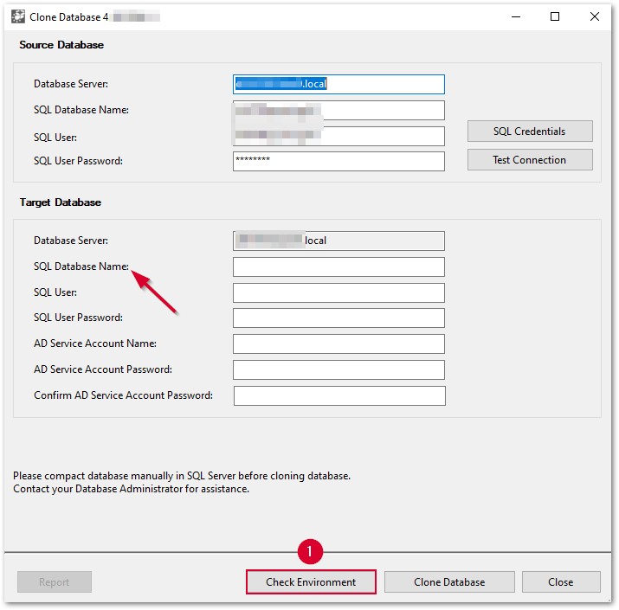The image size is (619, 610).
Task: Click Confirm AD Service Account Password field
Action: pos(339,395)
